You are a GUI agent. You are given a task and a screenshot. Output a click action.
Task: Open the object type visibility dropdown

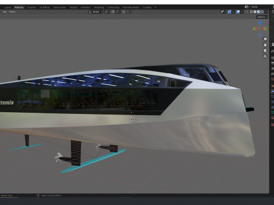[x=223, y=12]
